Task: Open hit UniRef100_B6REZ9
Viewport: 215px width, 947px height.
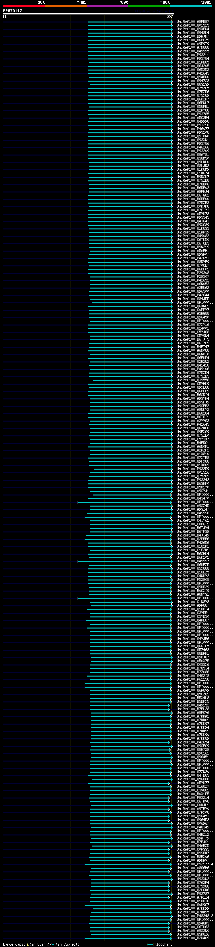Action: pos(193,40)
